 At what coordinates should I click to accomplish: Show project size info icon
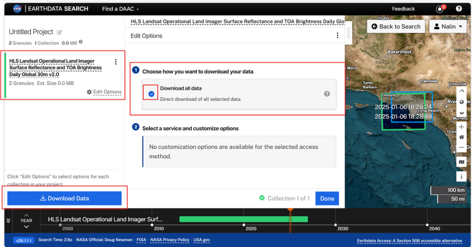(x=81, y=42)
